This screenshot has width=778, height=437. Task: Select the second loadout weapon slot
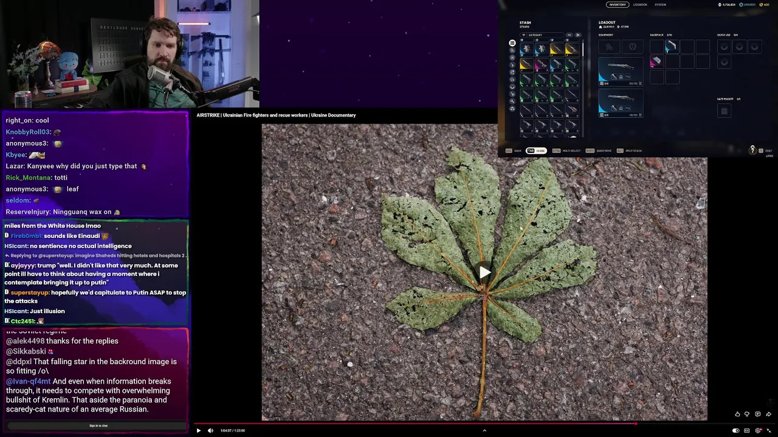[x=621, y=103]
